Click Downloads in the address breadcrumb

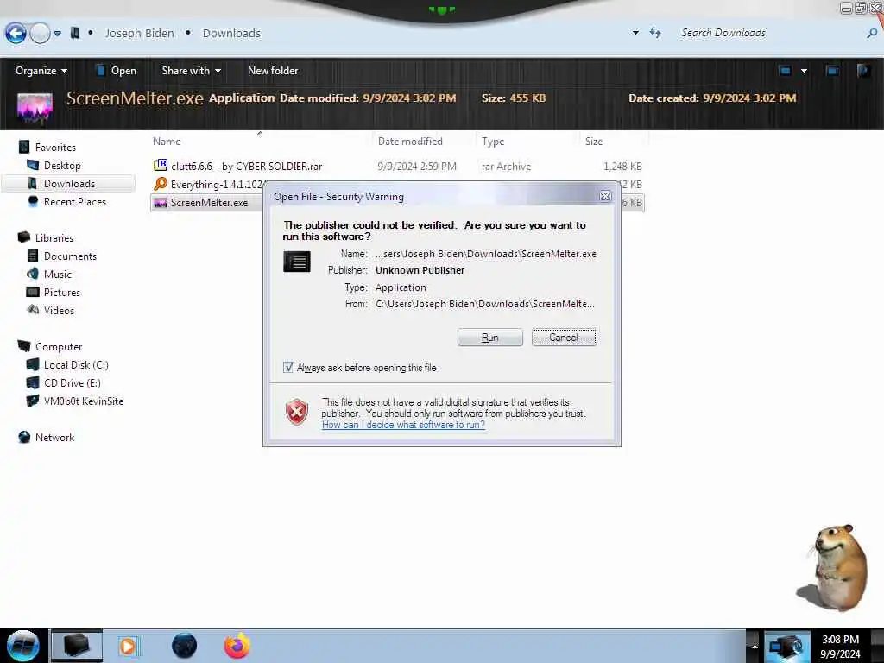click(231, 34)
